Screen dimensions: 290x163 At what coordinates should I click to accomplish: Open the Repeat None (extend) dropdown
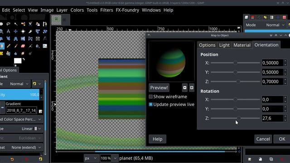(21, 148)
